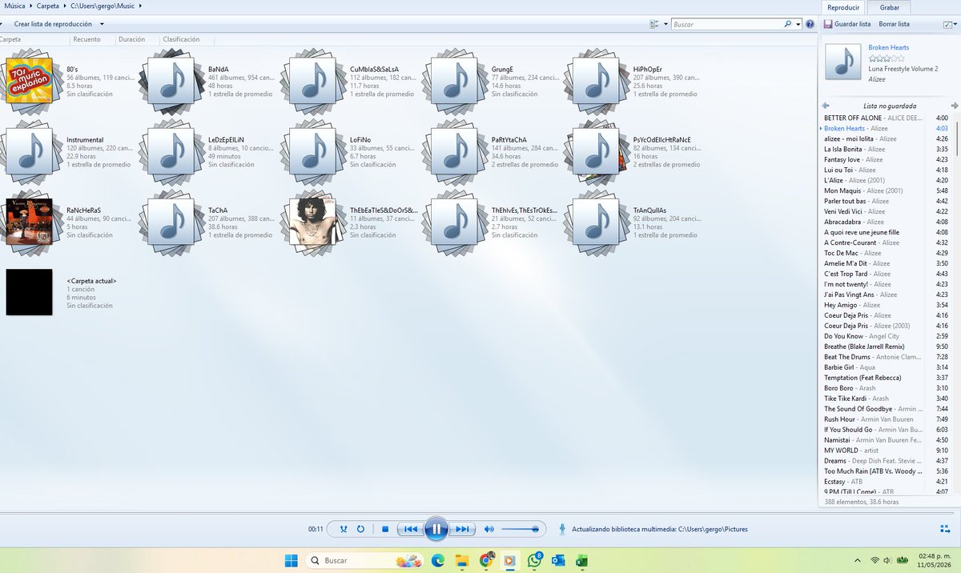This screenshot has width=961, height=573.
Task: Open the GrungE folder icon
Action: [x=454, y=81]
